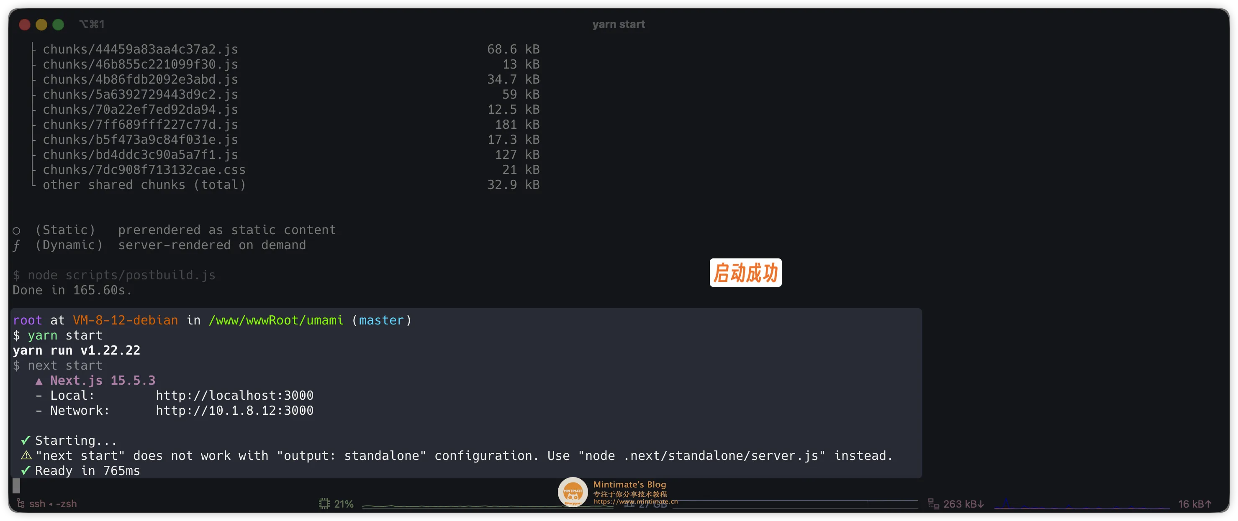
Task: Click the 'ssh ◂ -zsh' job label
Action: [x=53, y=504]
